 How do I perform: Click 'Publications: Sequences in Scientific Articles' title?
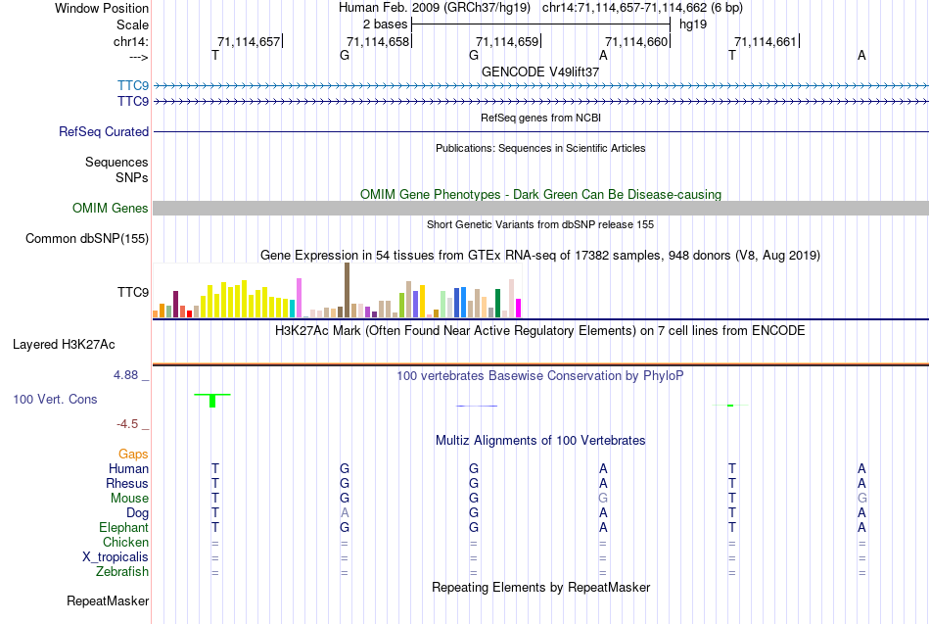pyautogui.click(x=540, y=148)
